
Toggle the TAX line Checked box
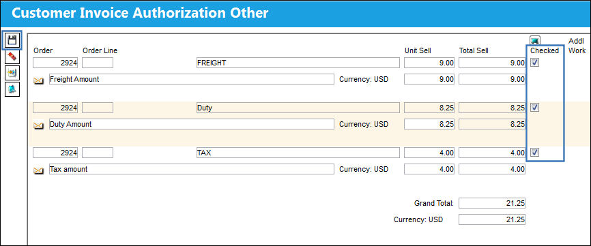pos(534,153)
